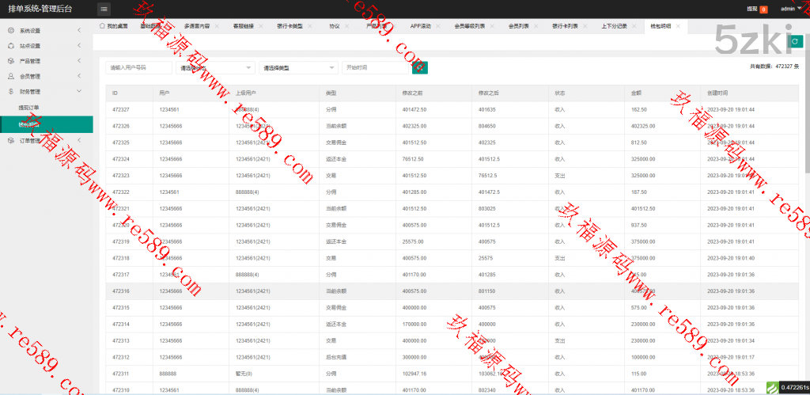The width and height of the screenshot is (810, 395).
Task: Focus the 请输入用户号码 input field
Action: pos(138,68)
